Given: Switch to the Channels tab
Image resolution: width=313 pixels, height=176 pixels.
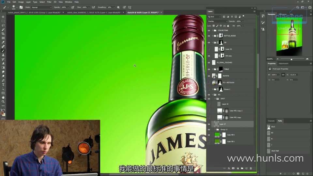Looking at the screenshot, I should pyautogui.click(x=271, y=121).
